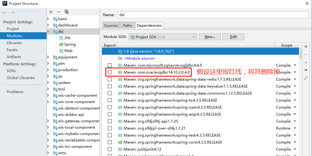Select the <Module source> row

point(200,58)
